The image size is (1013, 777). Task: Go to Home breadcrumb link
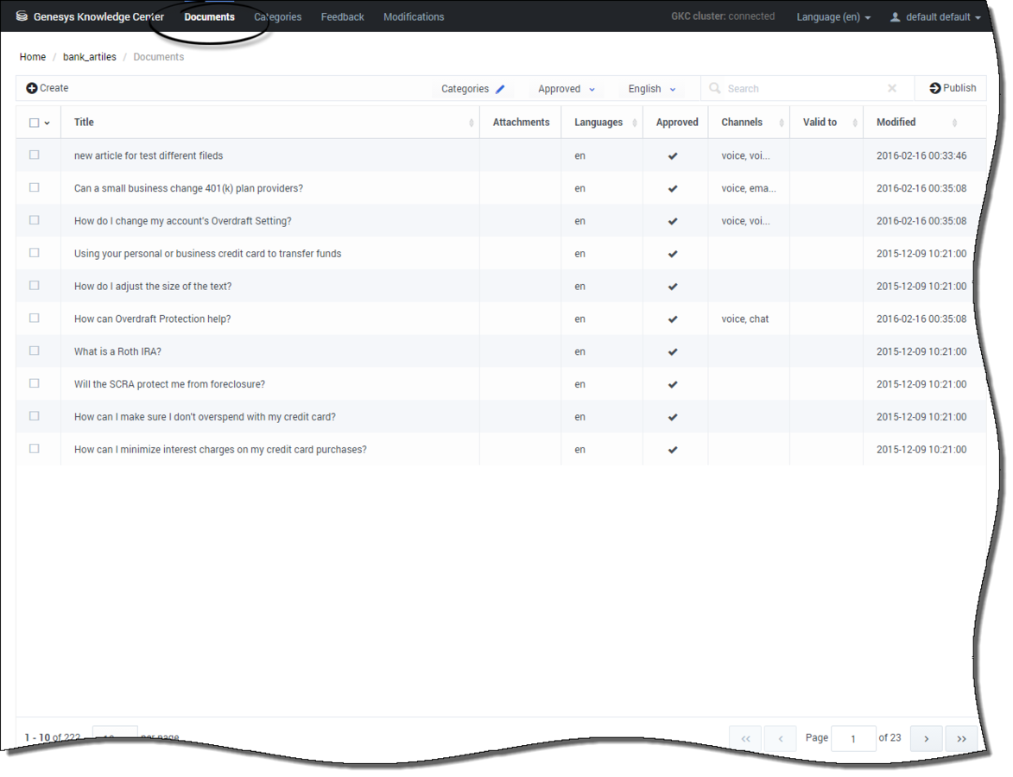pos(32,57)
